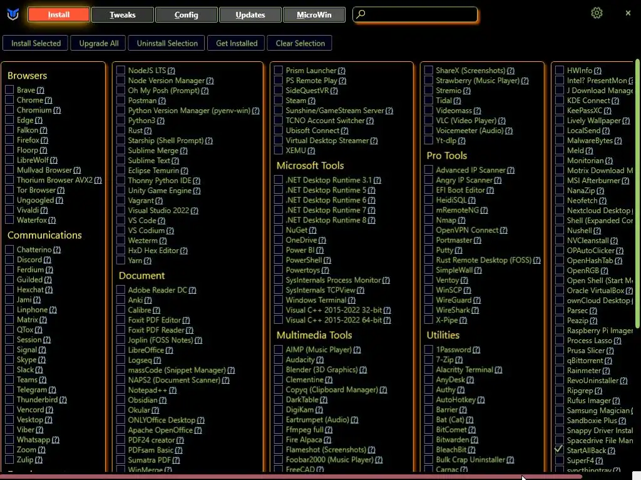Screen dimensions: 641x480
Task: Check the Blender (3D Graphics) checkbox
Action: [279, 369]
